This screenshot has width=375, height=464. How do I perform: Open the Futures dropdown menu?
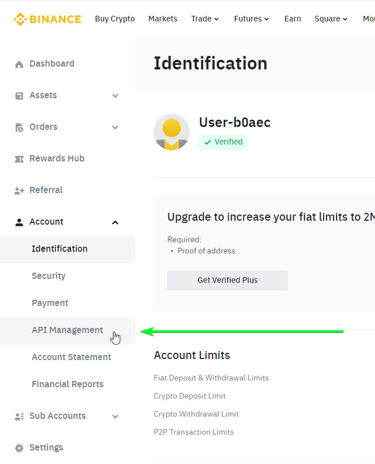[251, 19]
